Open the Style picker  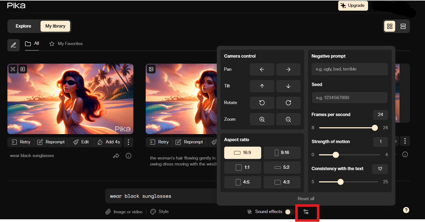click(160, 212)
